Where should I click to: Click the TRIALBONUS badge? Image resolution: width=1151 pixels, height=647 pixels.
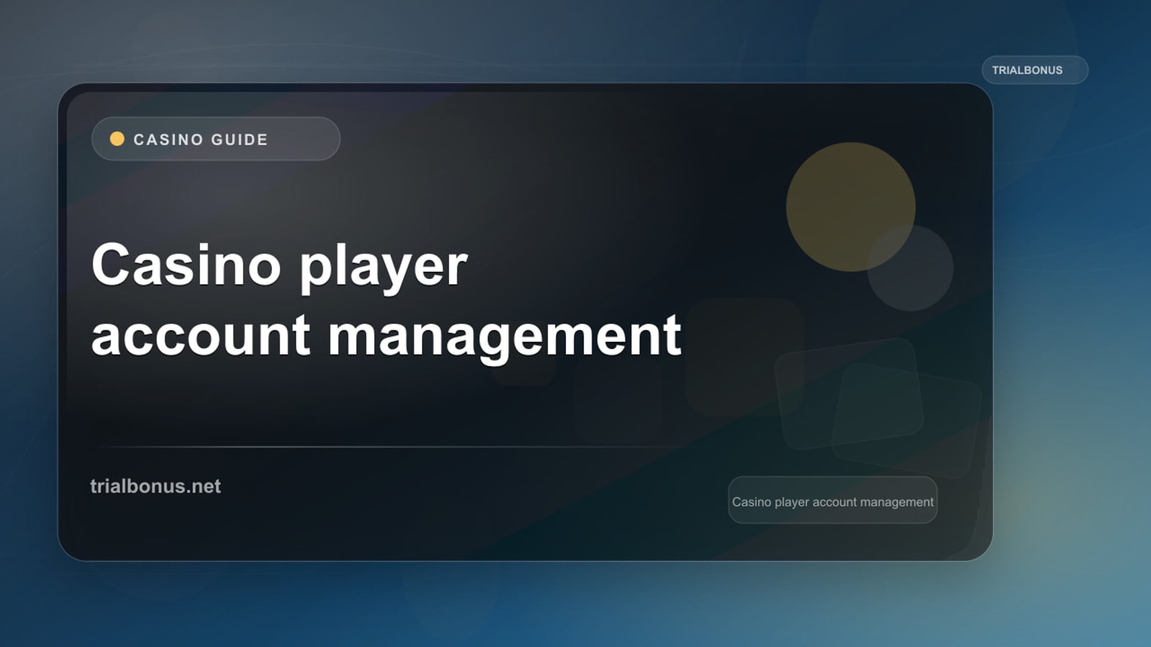click(x=1035, y=70)
